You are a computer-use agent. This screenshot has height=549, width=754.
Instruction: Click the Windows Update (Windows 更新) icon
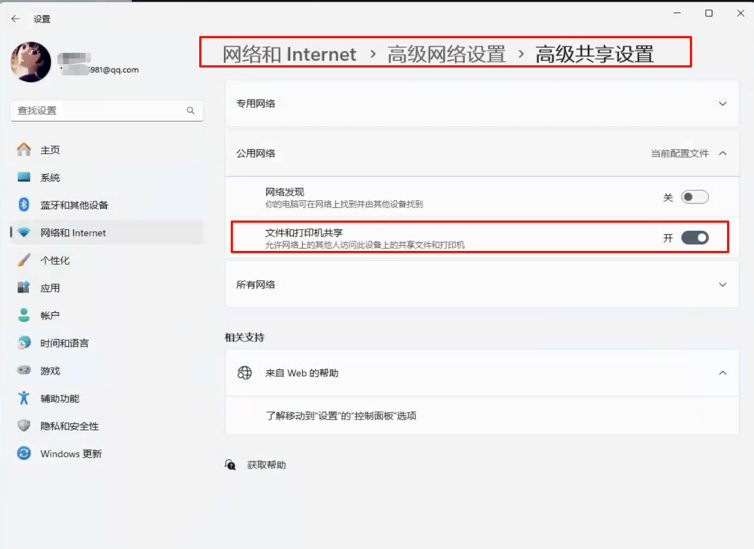(x=24, y=453)
